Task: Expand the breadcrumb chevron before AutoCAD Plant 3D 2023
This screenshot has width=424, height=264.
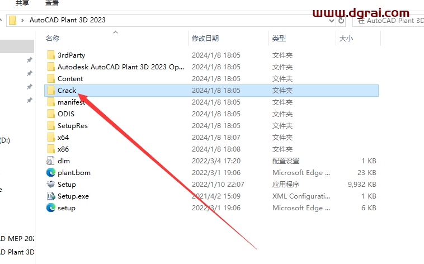Action: (22, 20)
